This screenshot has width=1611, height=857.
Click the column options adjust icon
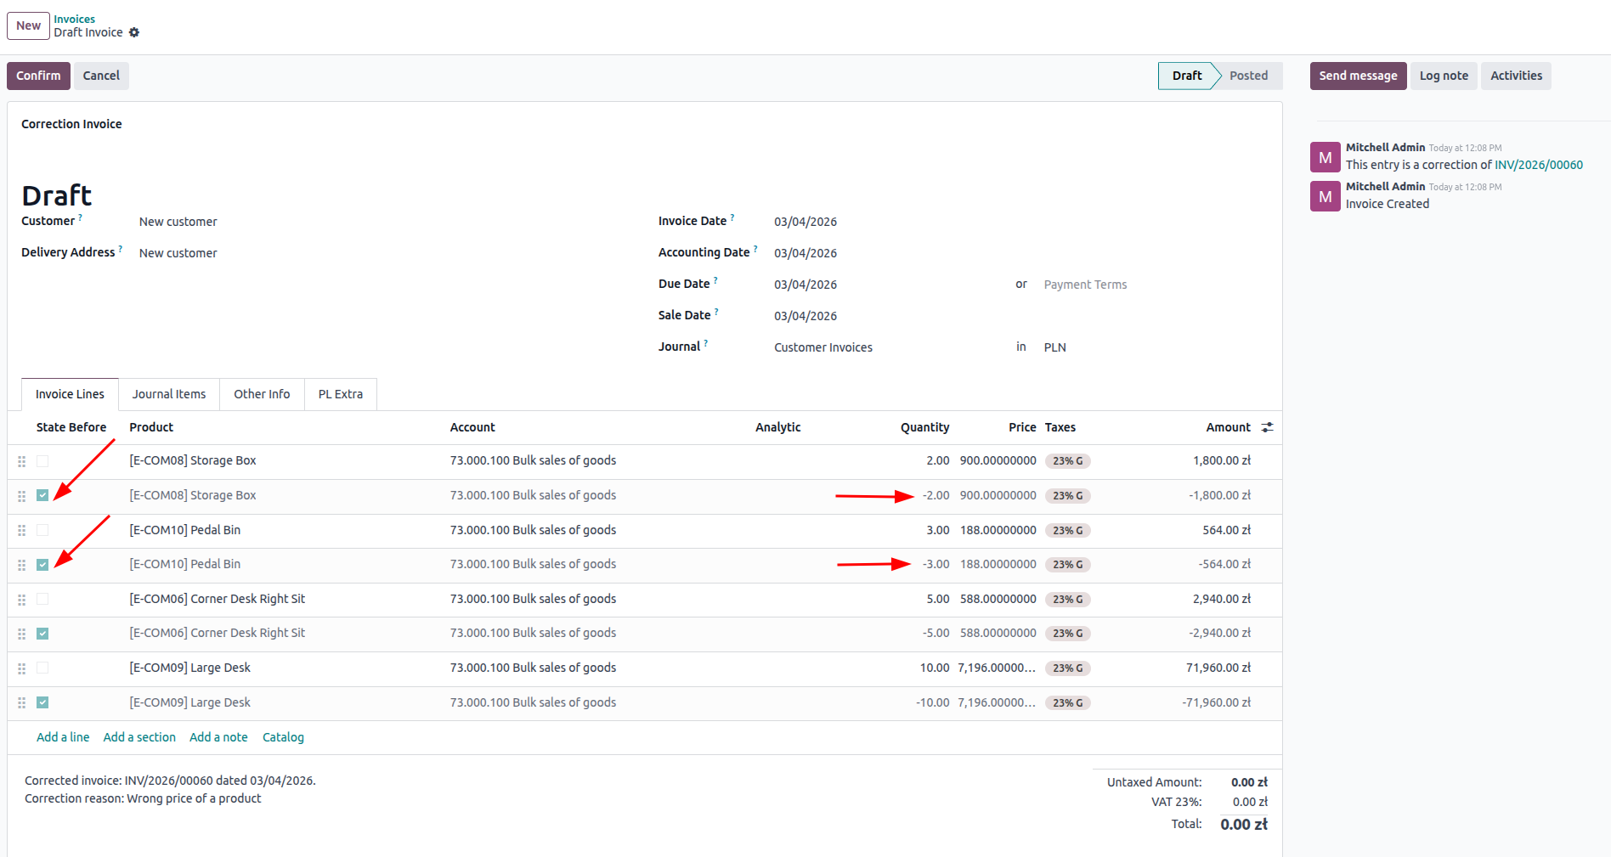[1267, 427]
